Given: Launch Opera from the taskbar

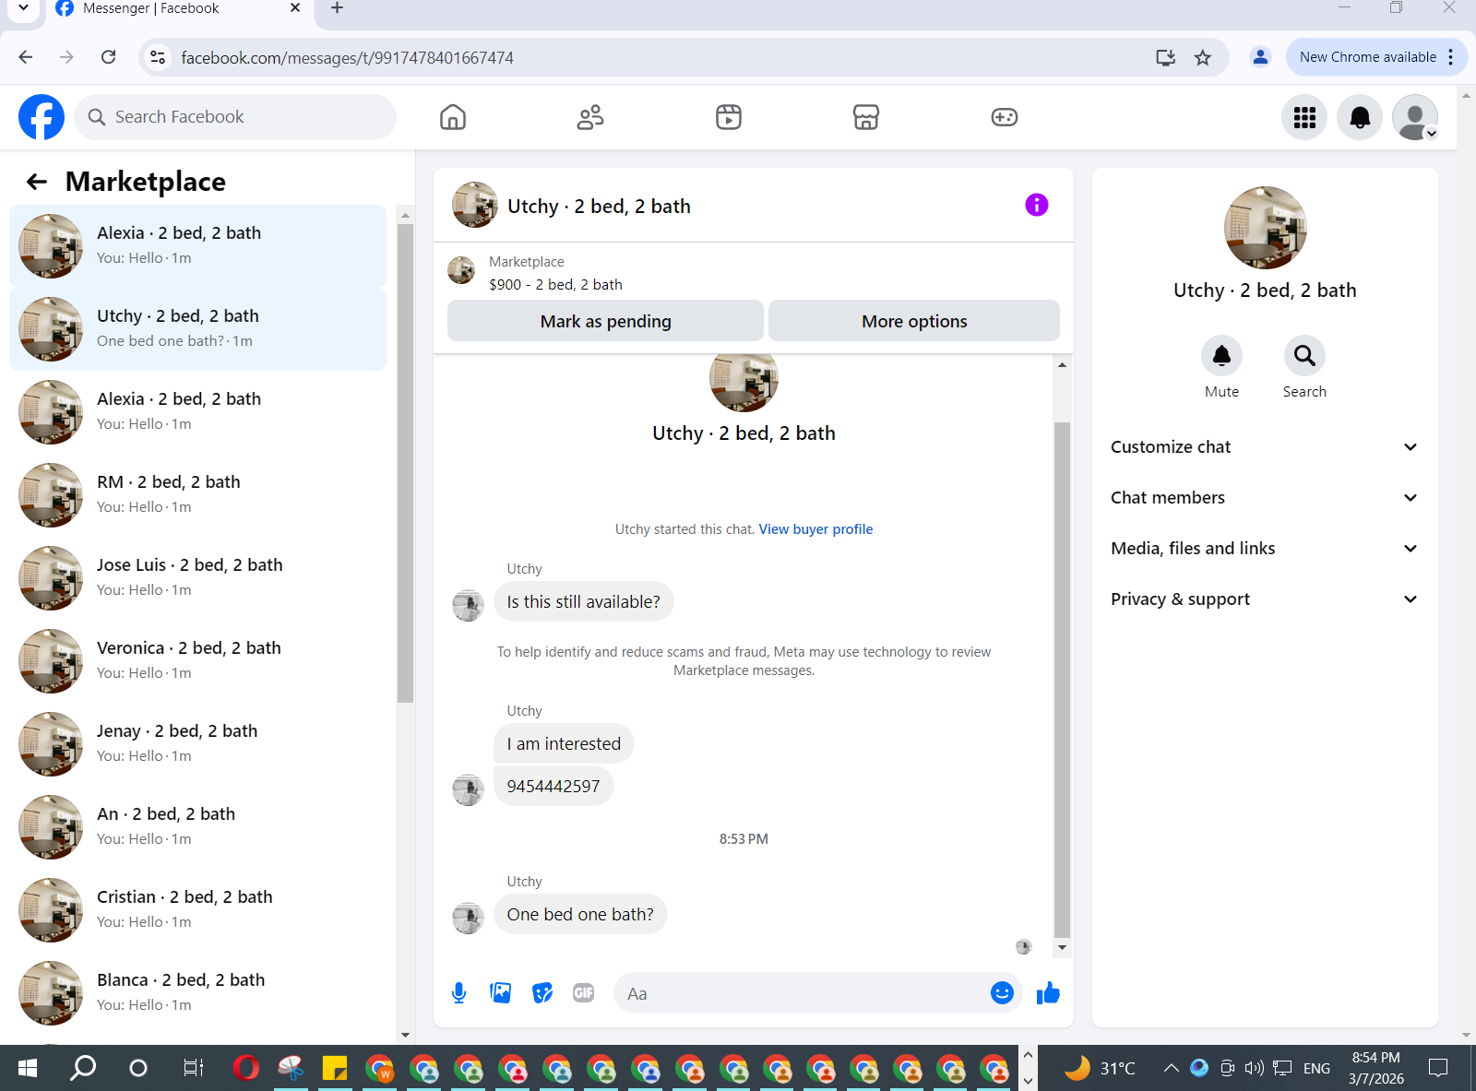Looking at the screenshot, I should point(246,1068).
